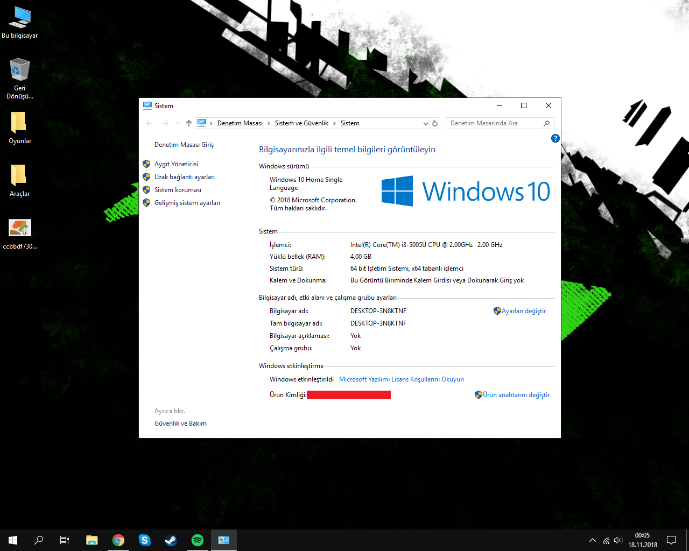The height and width of the screenshot is (551, 689).
Task: Click Sistem ve Güvenlik breadcrumb
Action: [301, 123]
